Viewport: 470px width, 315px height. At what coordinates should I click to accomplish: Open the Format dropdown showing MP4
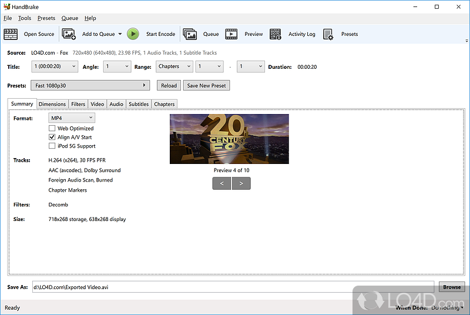pyautogui.click(x=72, y=118)
